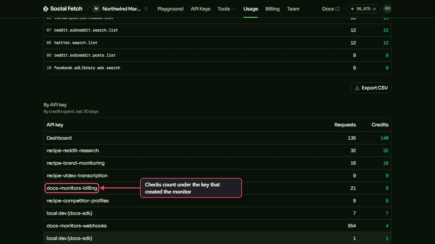Select the recipe-reddit-research key

[x=217, y=150]
